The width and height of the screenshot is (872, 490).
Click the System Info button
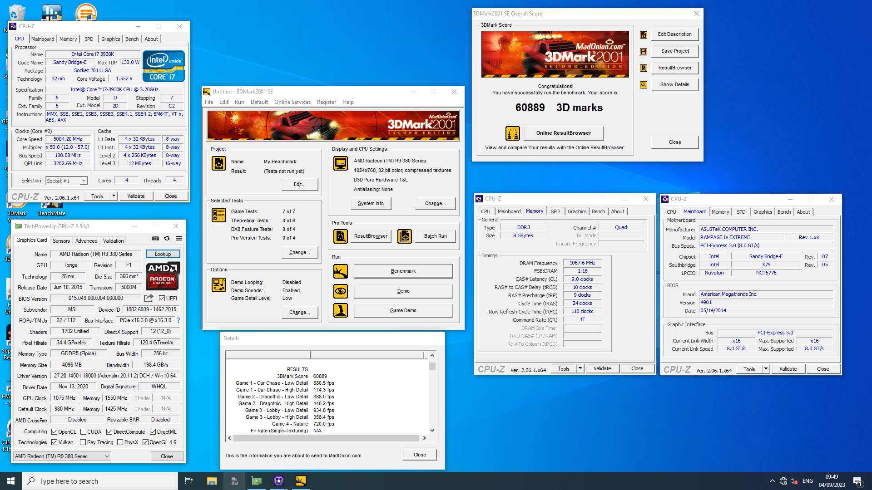(371, 204)
